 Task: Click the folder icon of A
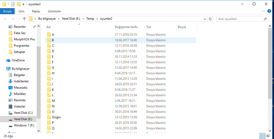(x=49, y=34)
